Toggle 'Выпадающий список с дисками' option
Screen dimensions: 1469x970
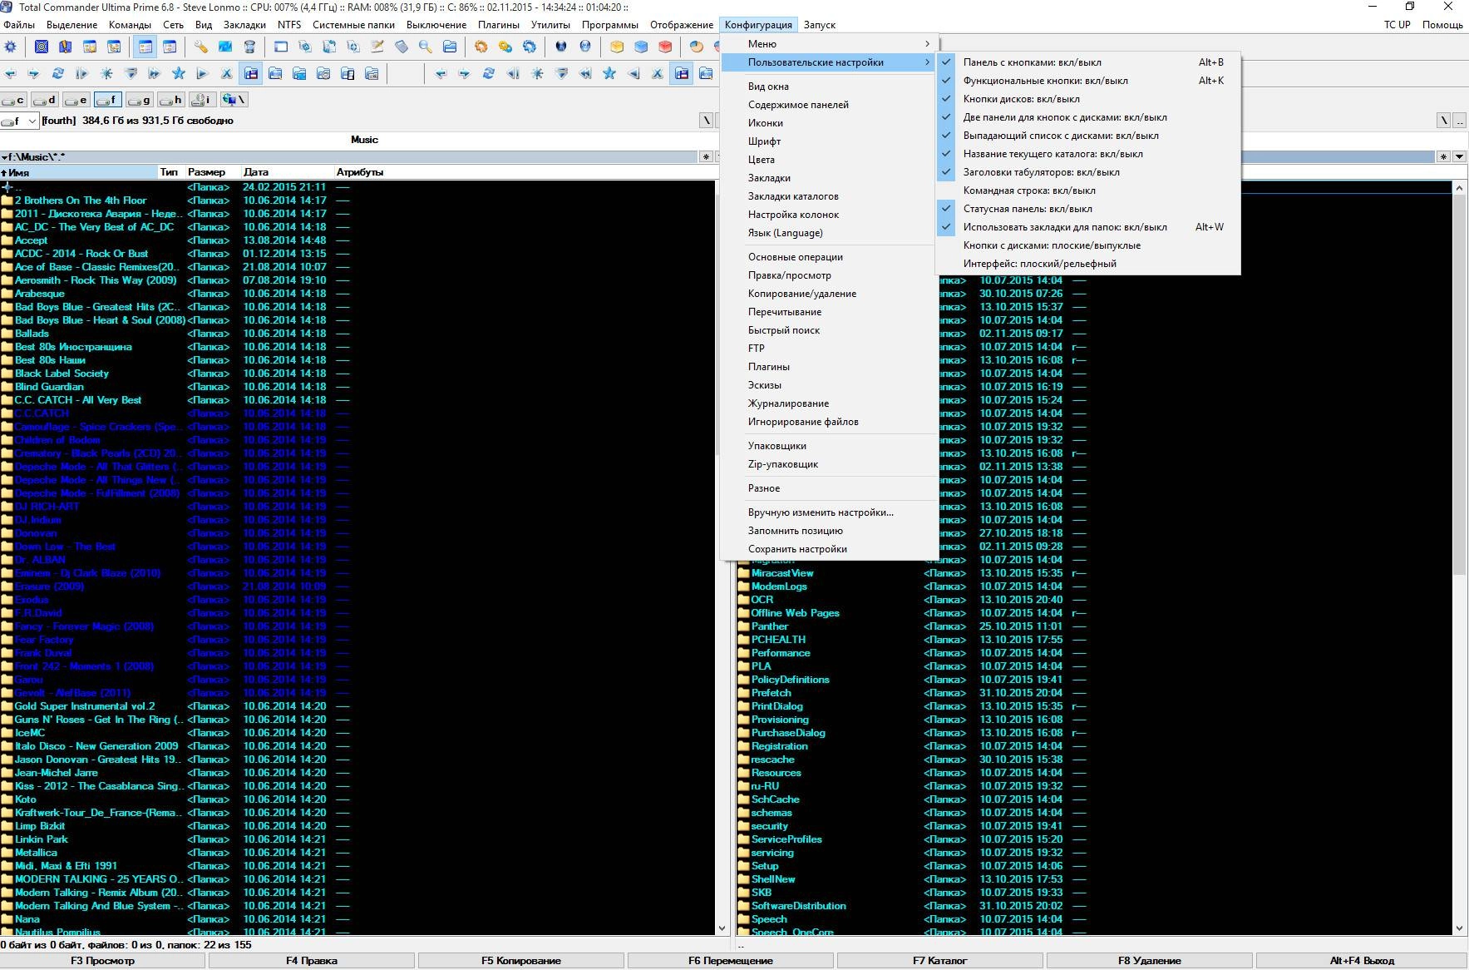click(x=1087, y=136)
